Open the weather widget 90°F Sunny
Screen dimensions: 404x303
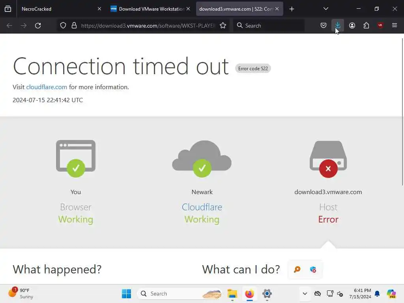[21, 294]
